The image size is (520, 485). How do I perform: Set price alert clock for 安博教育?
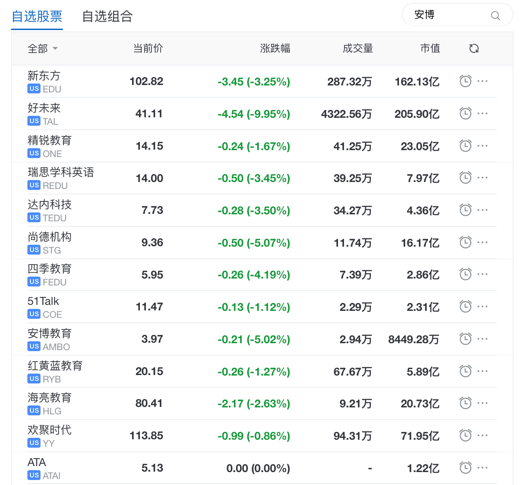pos(466,339)
